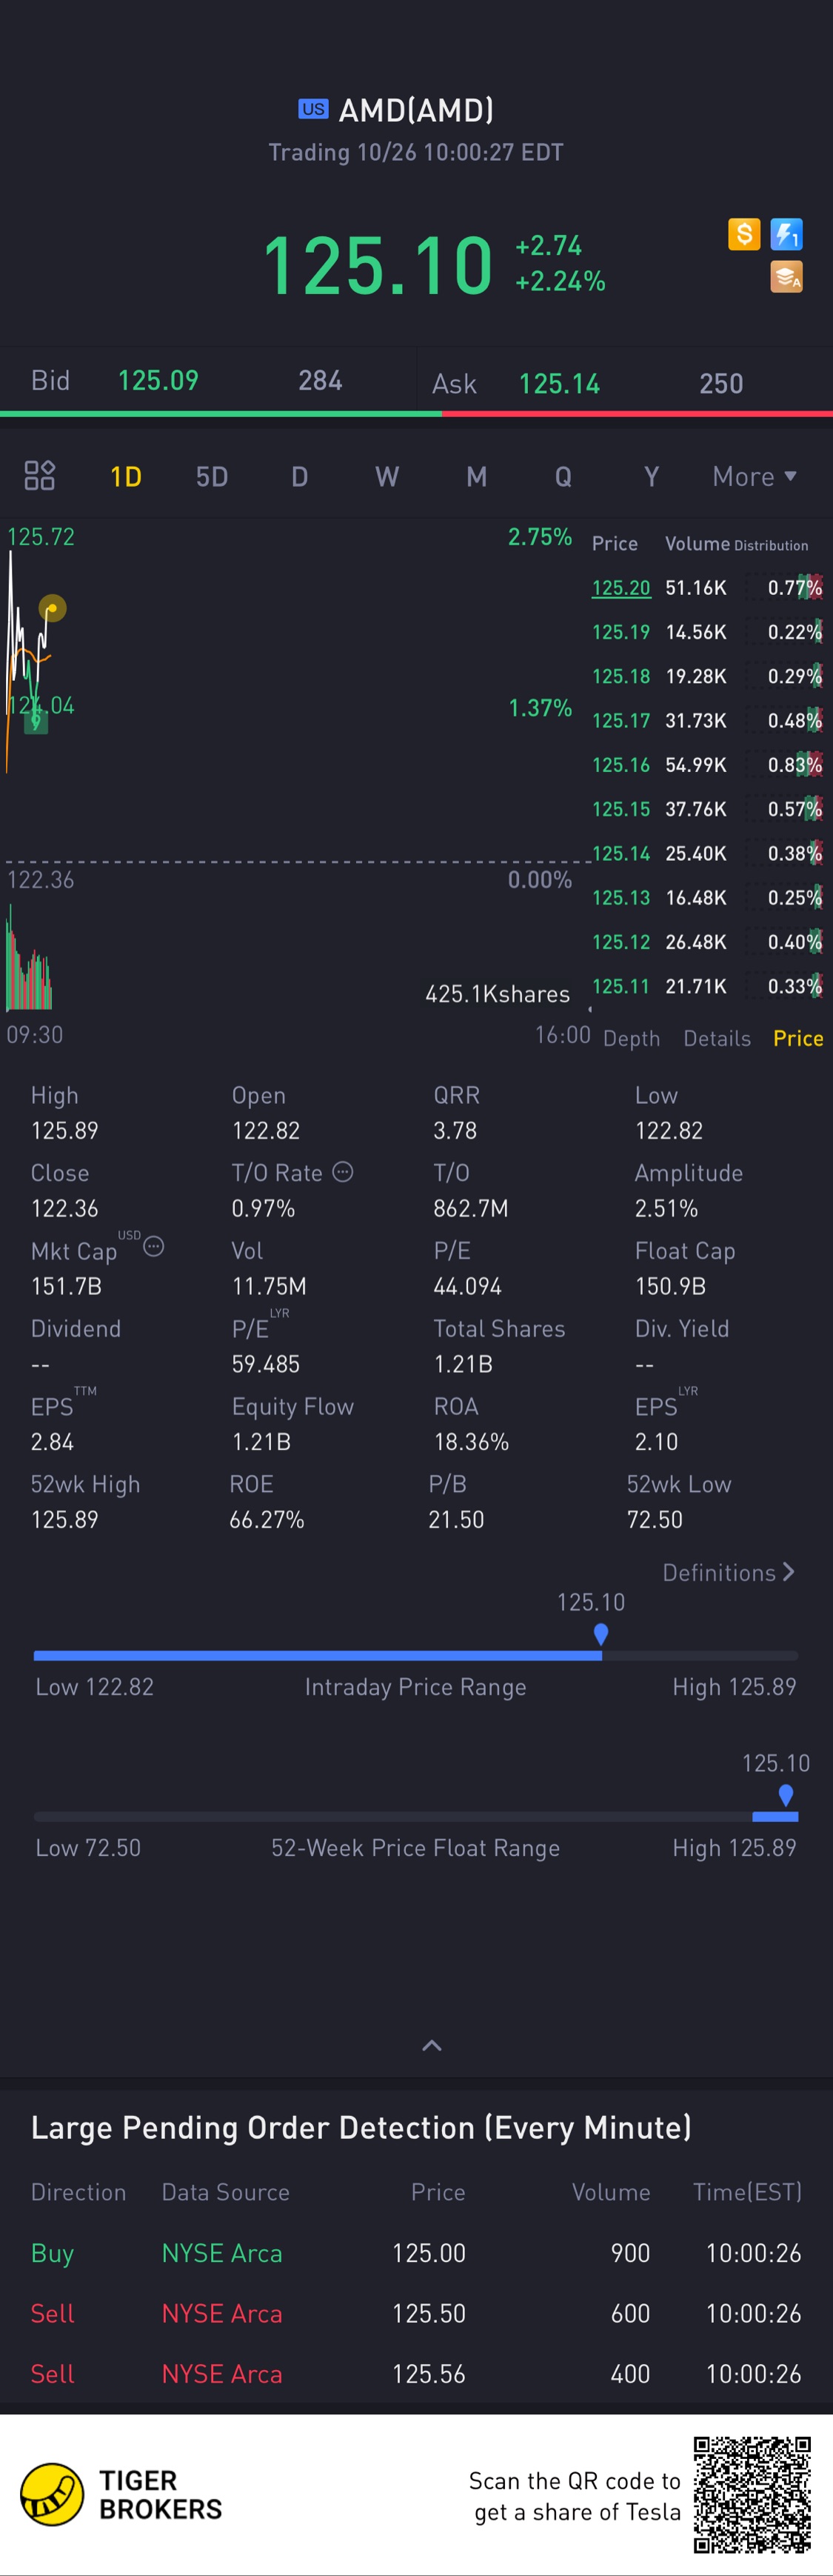Select the 125.20 price distribution row

[707, 588]
